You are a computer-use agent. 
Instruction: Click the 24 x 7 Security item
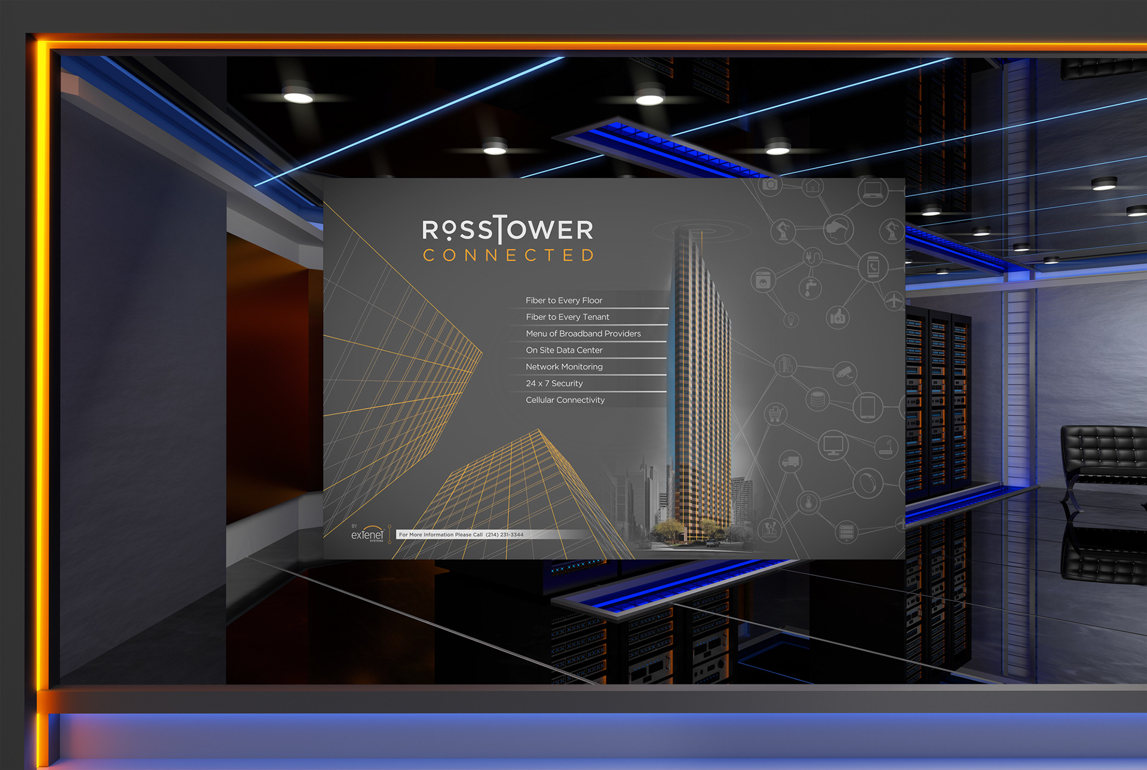coord(554,384)
